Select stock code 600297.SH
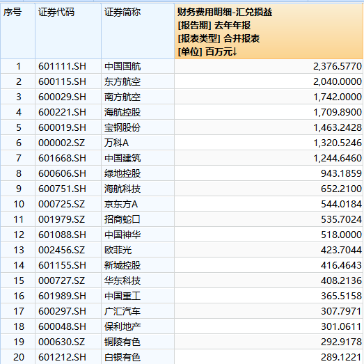Screen dimensions: 364x364 point(62,312)
